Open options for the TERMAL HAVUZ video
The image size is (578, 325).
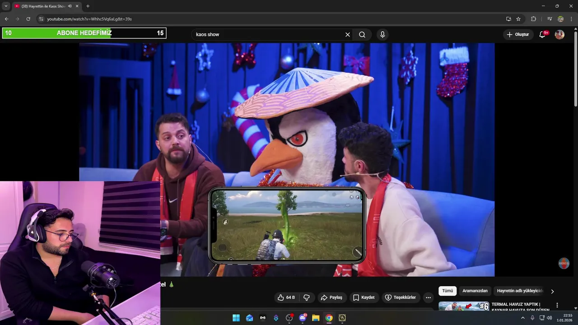pos(557,306)
